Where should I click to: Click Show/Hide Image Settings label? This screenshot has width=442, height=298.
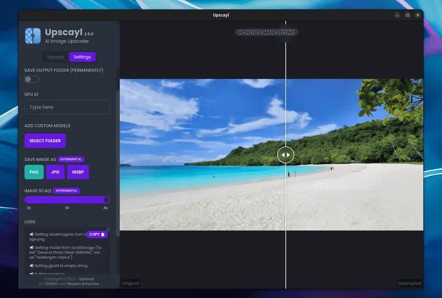(266, 32)
